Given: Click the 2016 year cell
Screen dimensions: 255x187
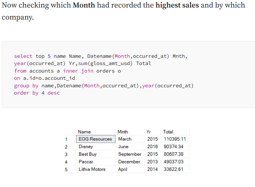Looking at the screenshot, I should coord(153,147).
